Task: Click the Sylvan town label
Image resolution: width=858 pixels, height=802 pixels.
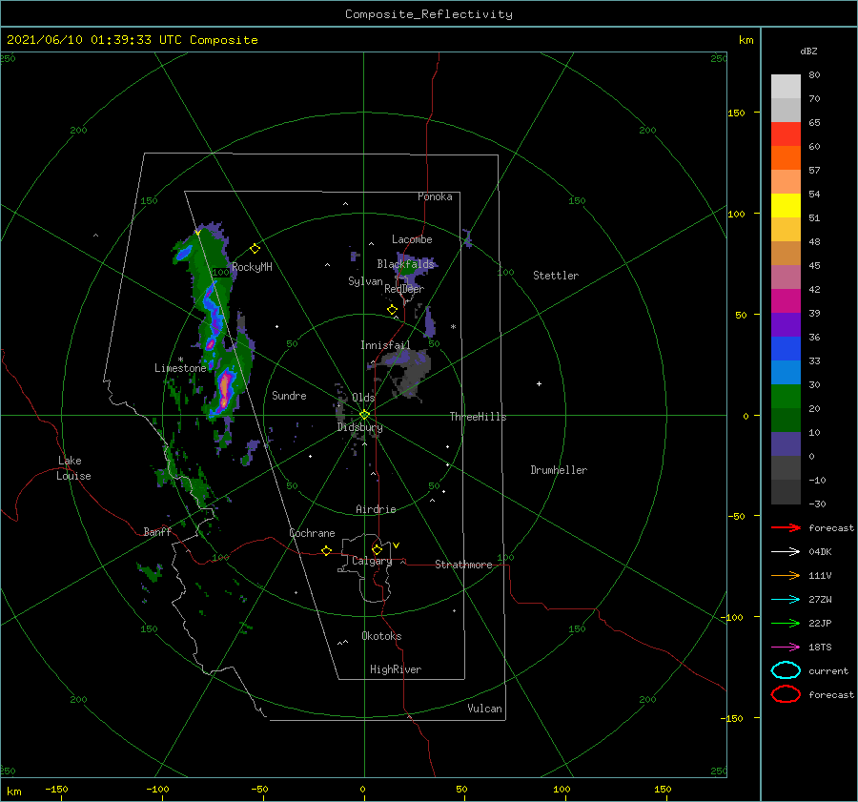Action: tap(365, 281)
